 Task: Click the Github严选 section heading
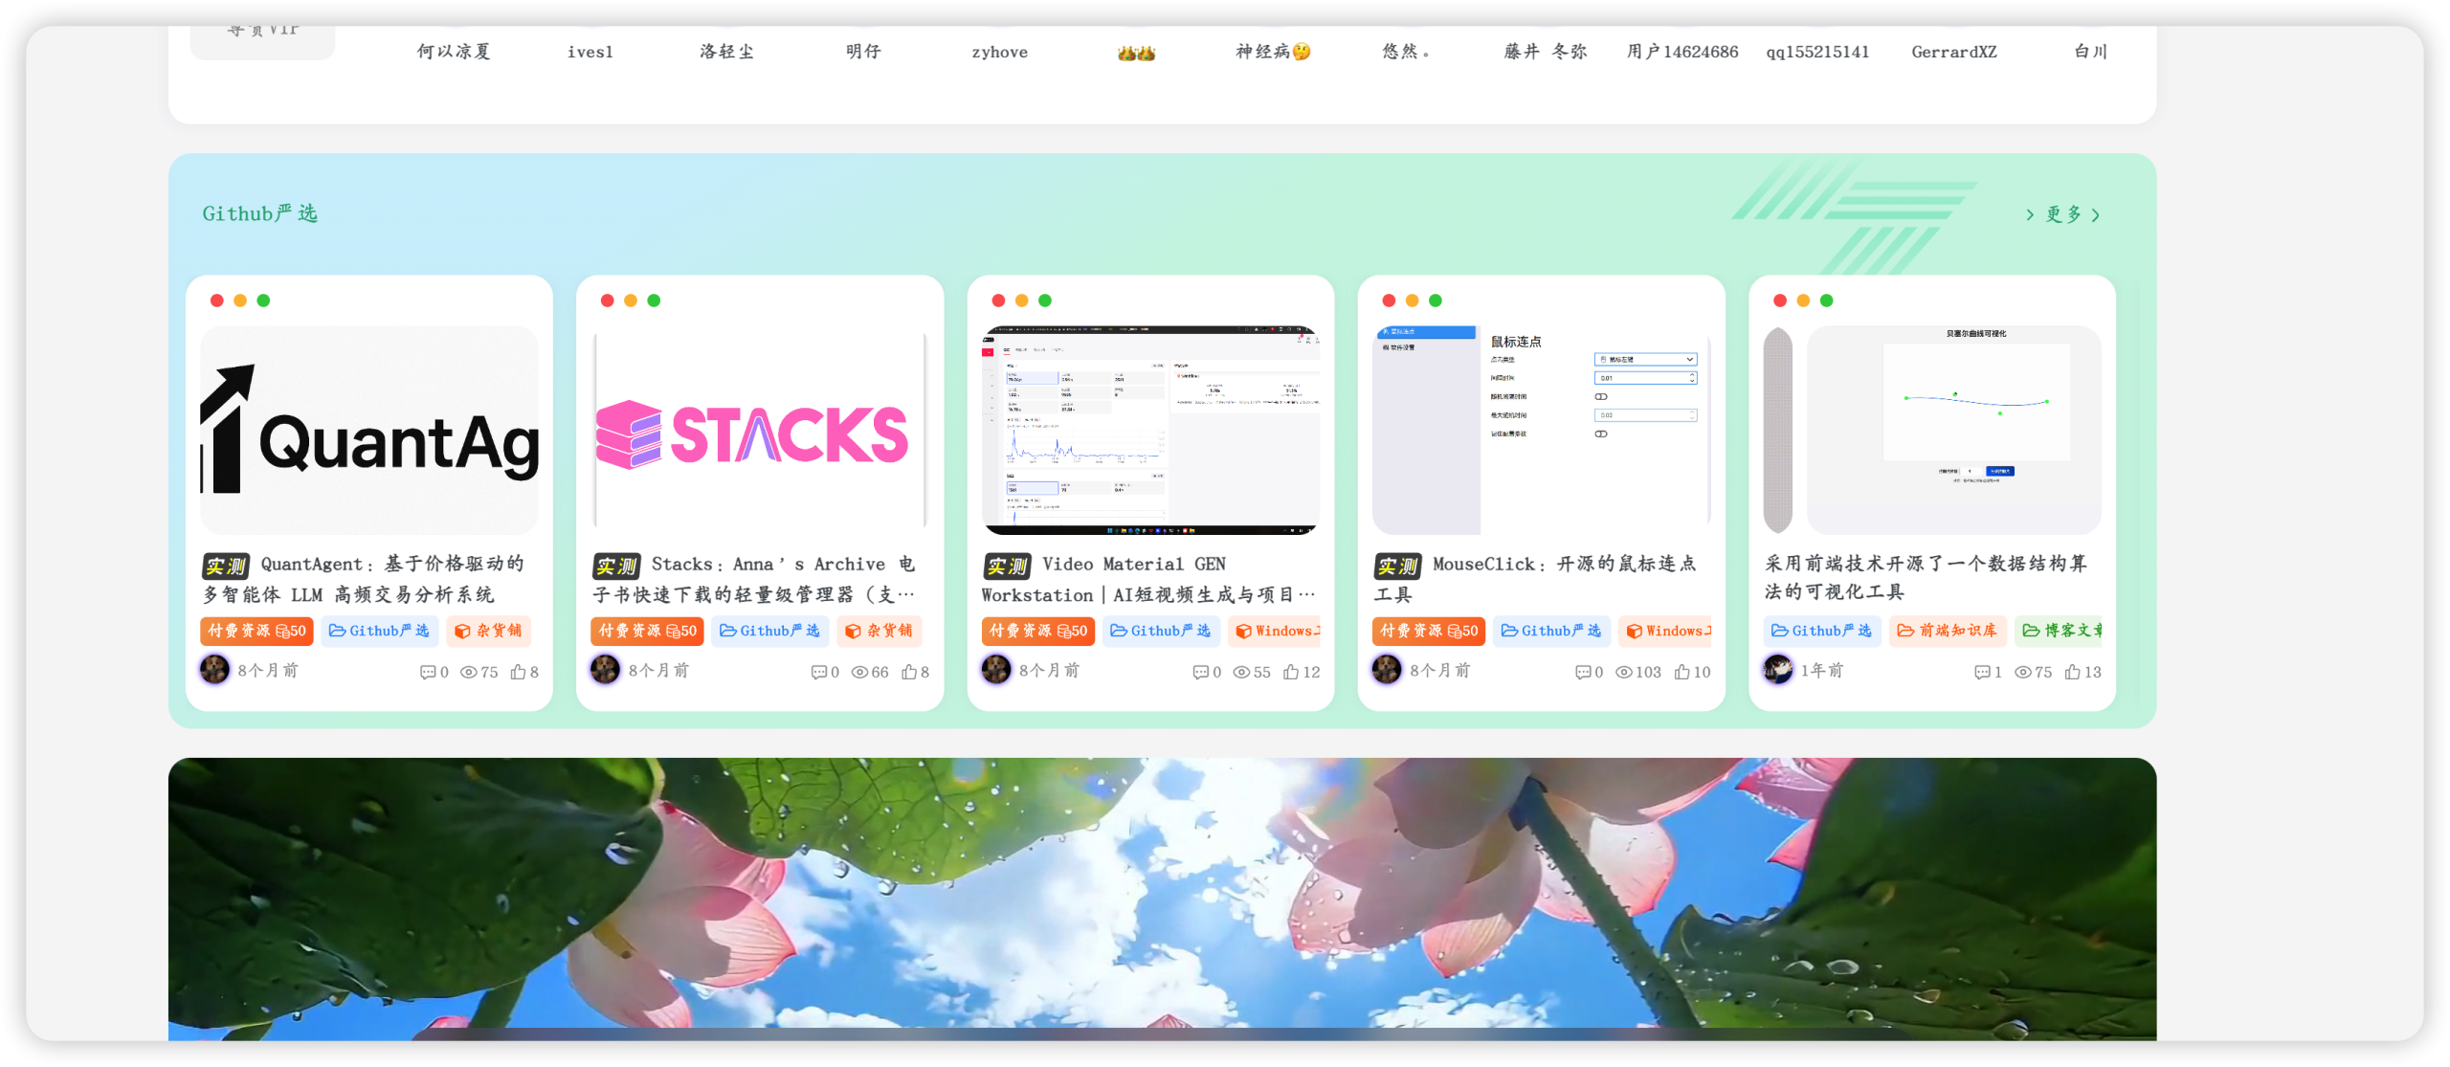point(259,213)
